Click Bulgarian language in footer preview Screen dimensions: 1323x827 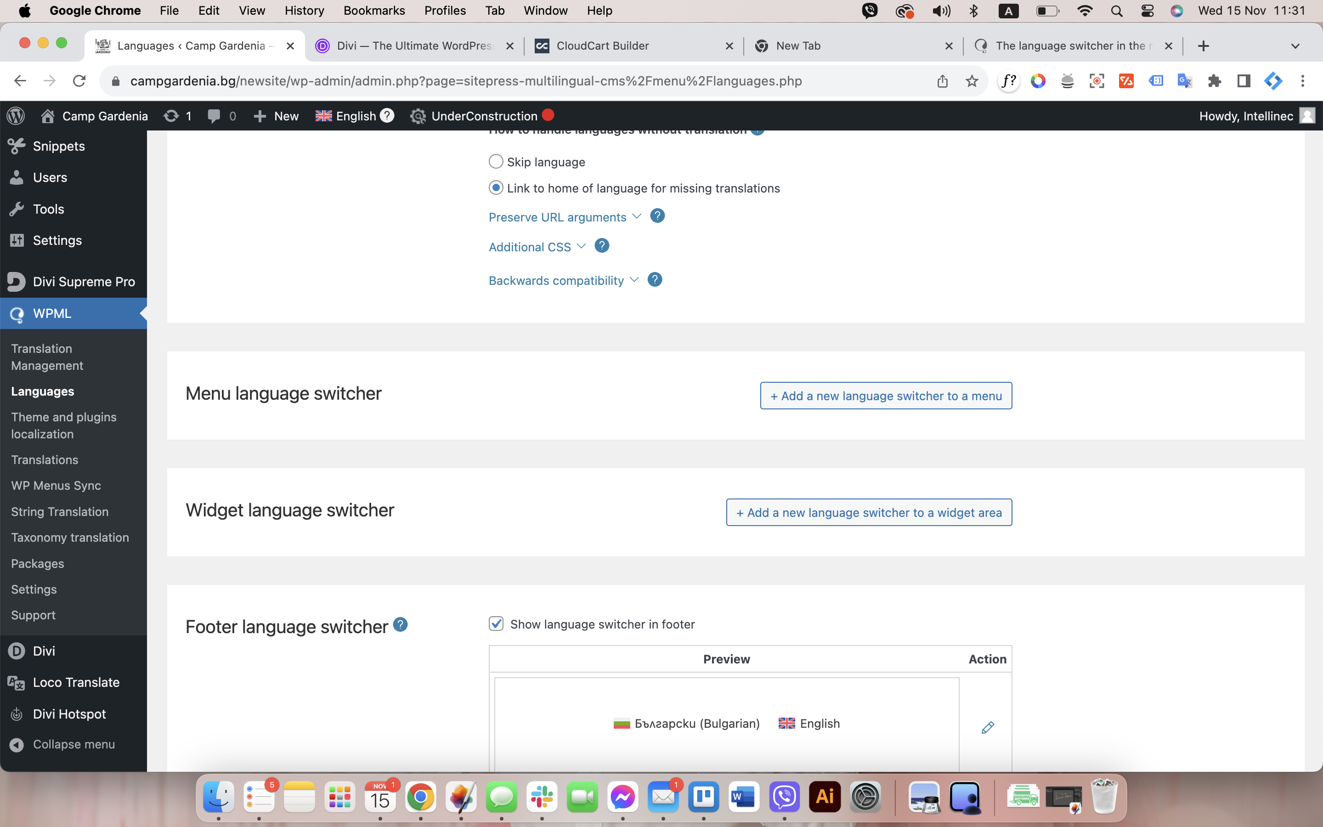[686, 723]
